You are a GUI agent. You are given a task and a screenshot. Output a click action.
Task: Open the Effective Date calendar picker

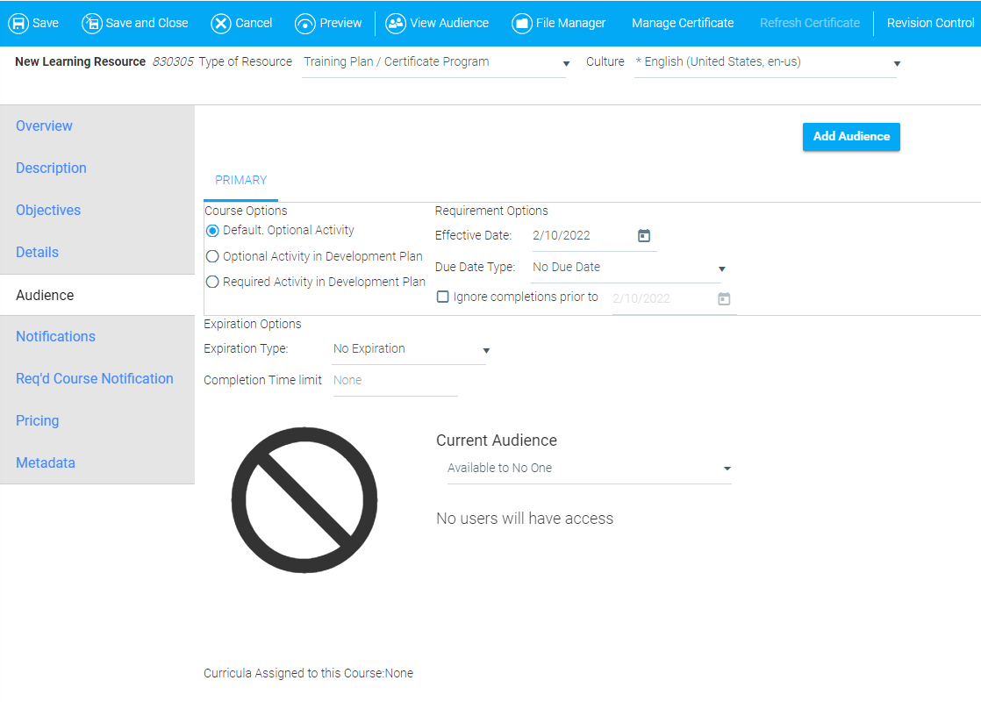click(644, 235)
